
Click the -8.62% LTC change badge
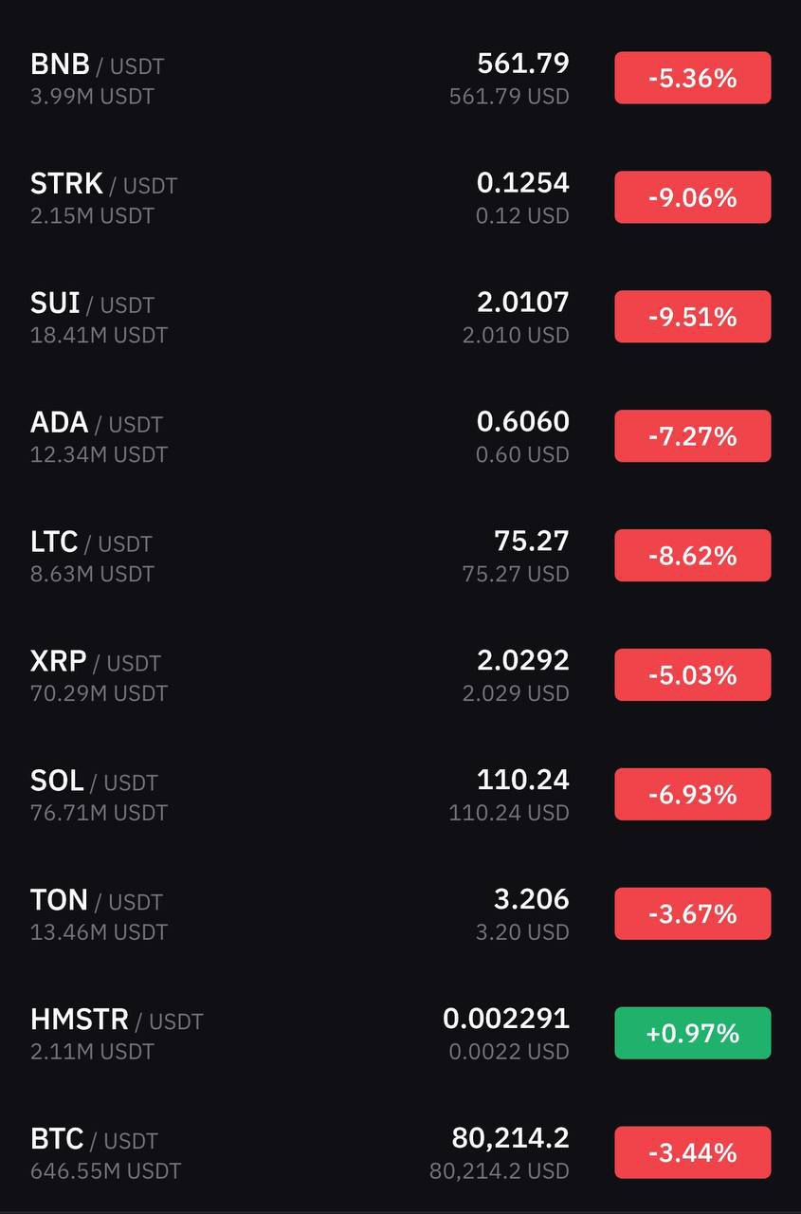coord(692,556)
